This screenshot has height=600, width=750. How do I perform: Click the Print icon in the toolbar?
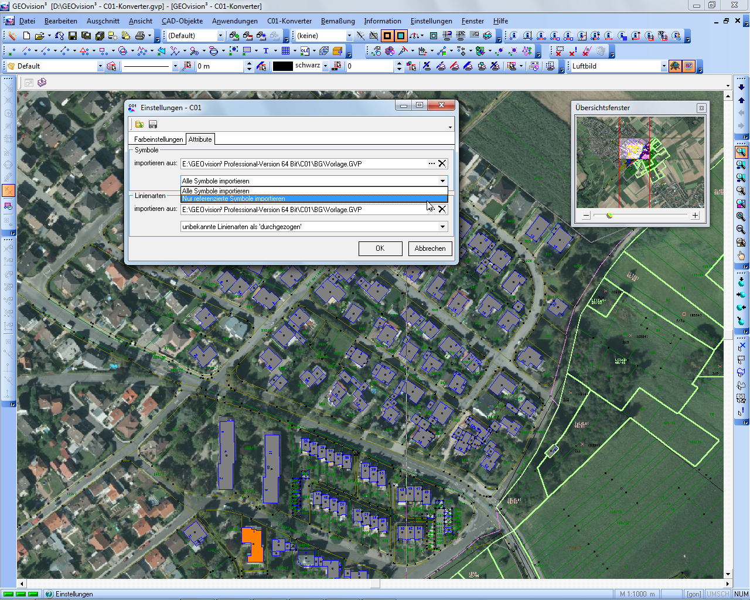pos(139,36)
